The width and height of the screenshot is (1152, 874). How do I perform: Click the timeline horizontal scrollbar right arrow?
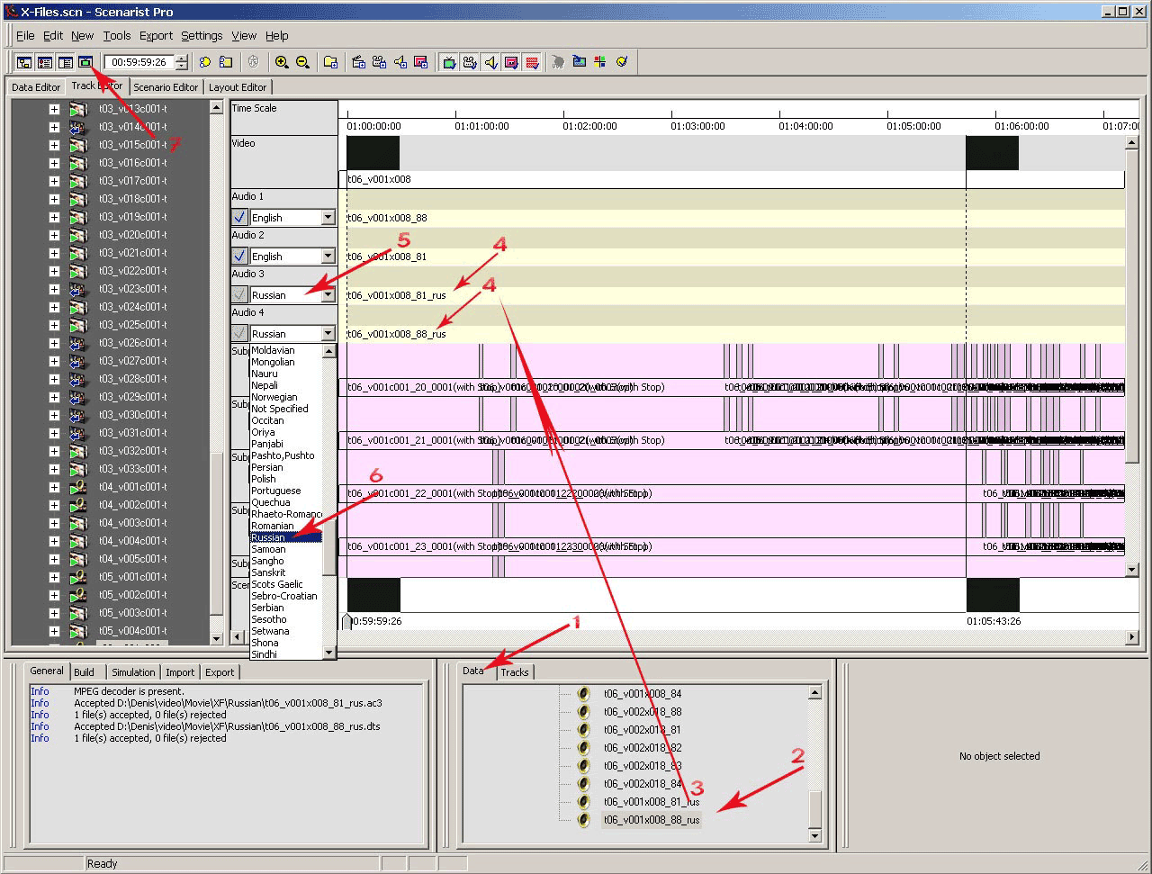click(x=1132, y=637)
